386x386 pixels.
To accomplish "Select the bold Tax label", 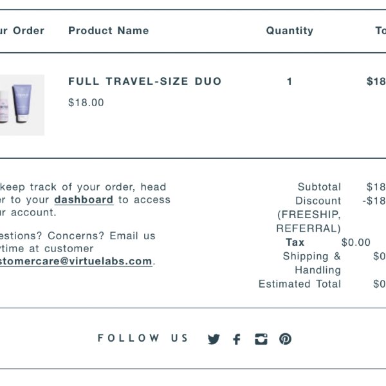I will (x=295, y=243).
